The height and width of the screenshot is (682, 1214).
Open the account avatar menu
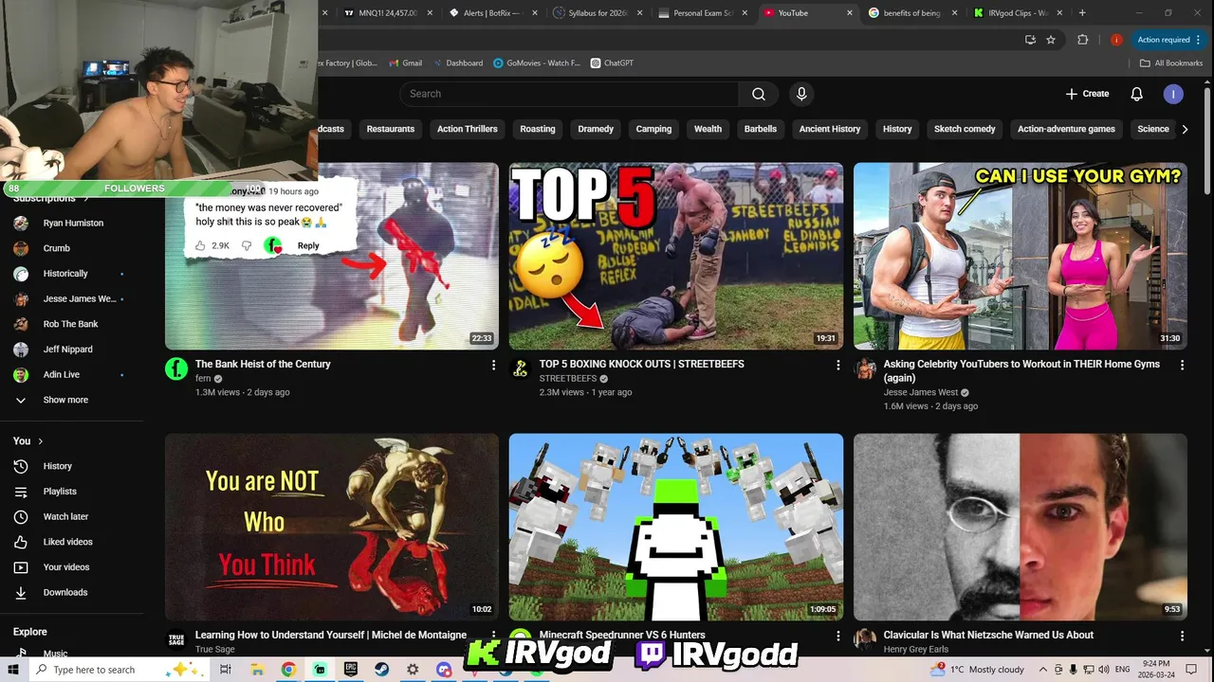(1173, 94)
